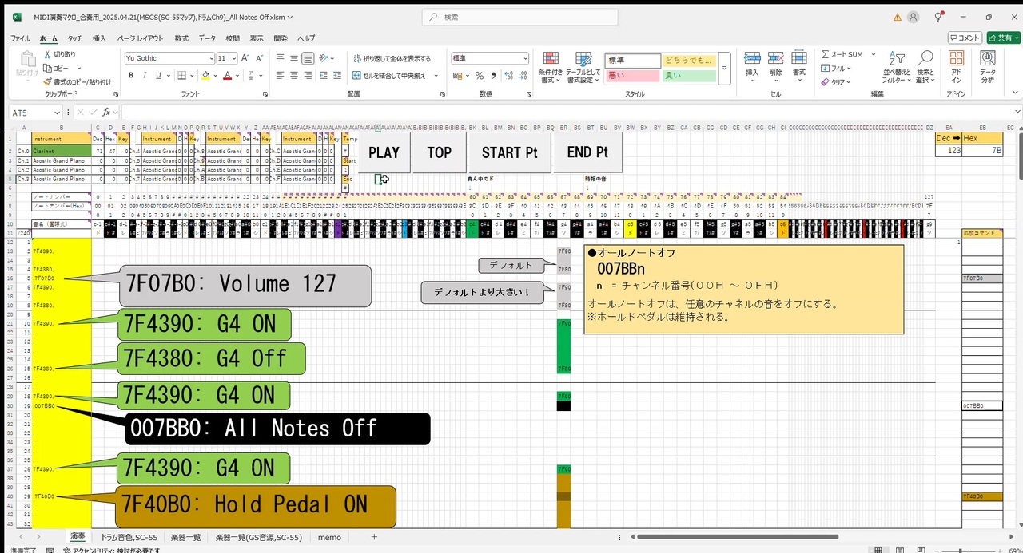Toggle top vertical alignment
Image resolution: width=1023 pixels, height=553 pixels.
pos(281,58)
